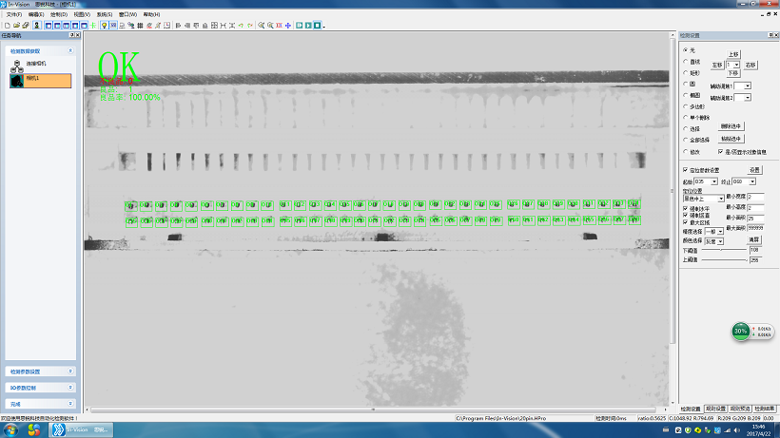The image size is (780, 438).
Task: Select the 矩形 rectangle radio button
Action: 685,72
